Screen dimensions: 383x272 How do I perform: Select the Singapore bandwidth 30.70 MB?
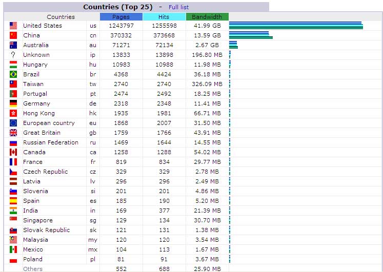pyautogui.click(x=207, y=220)
